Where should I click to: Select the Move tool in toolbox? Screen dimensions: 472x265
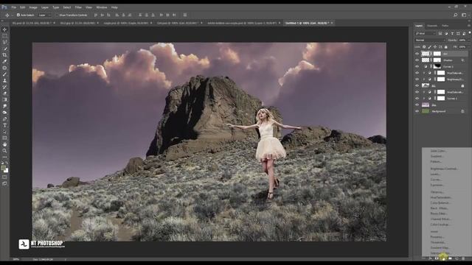pyautogui.click(x=4, y=29)
